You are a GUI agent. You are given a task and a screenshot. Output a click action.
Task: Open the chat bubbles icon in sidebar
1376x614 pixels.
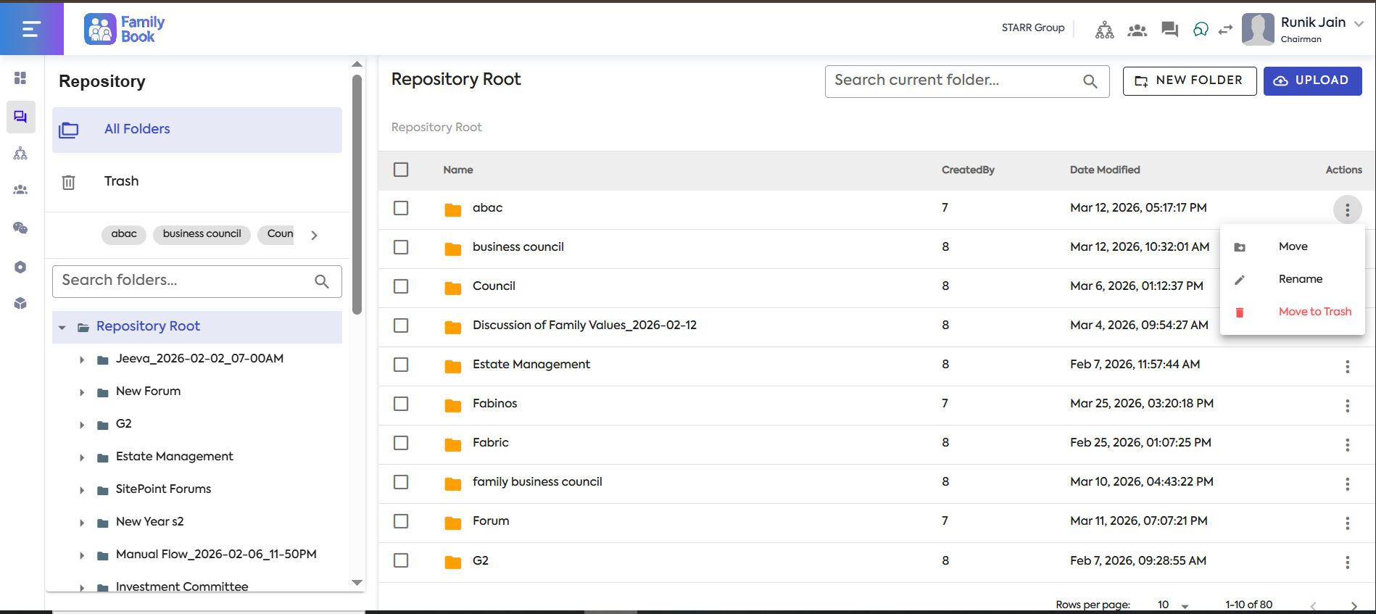click(20, 228)
